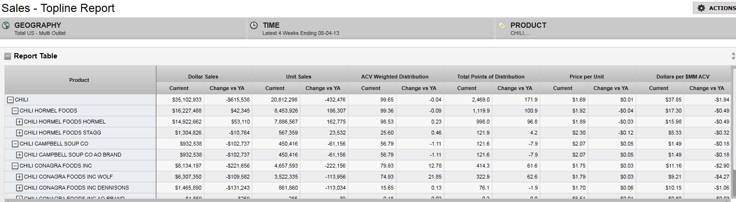The height and width of the screenshot is (202, 736).
Task: Collapse the Report Table section
Action: [8, 56]
